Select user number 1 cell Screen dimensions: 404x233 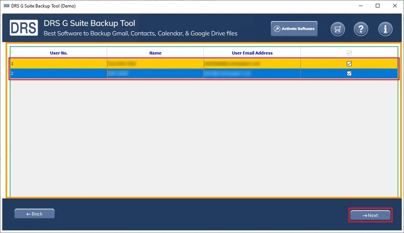[x=59, y=64]
